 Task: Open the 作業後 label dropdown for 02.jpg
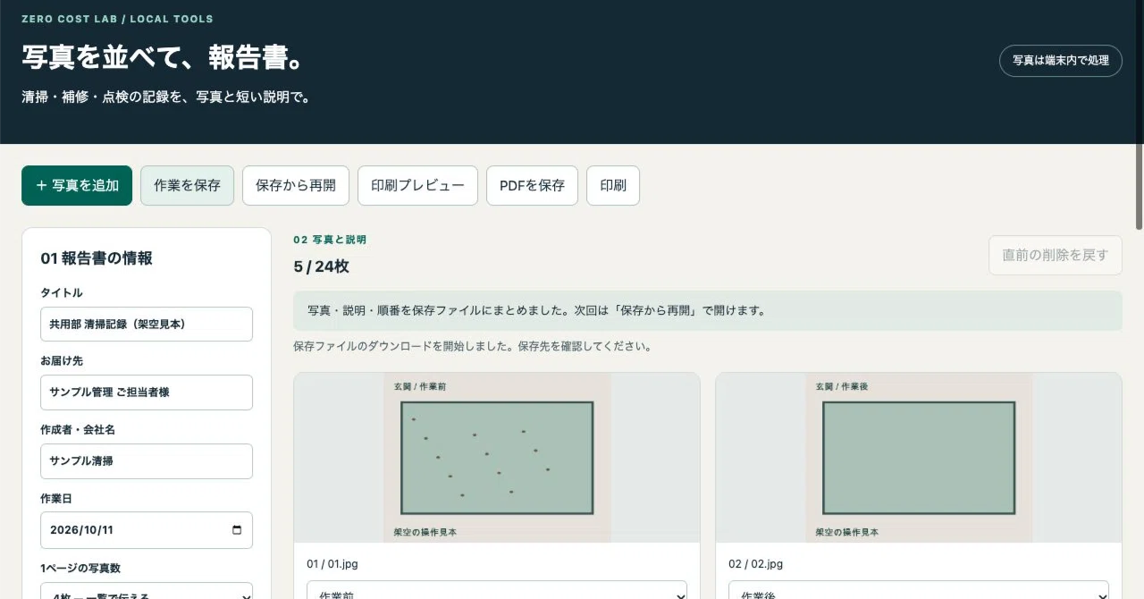pos(919,590)
